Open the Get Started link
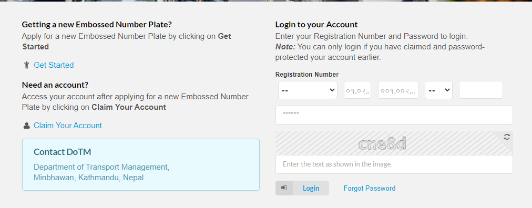Image resolution: width=532 pixels, height=208 pixels. [x=54, y=65]
